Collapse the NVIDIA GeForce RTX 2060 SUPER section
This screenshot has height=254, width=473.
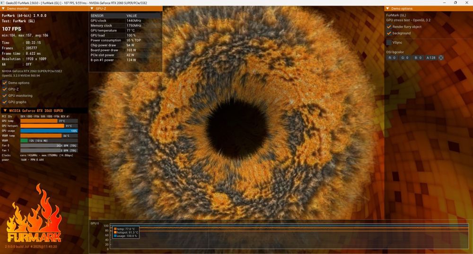click(x=5, y=110)
